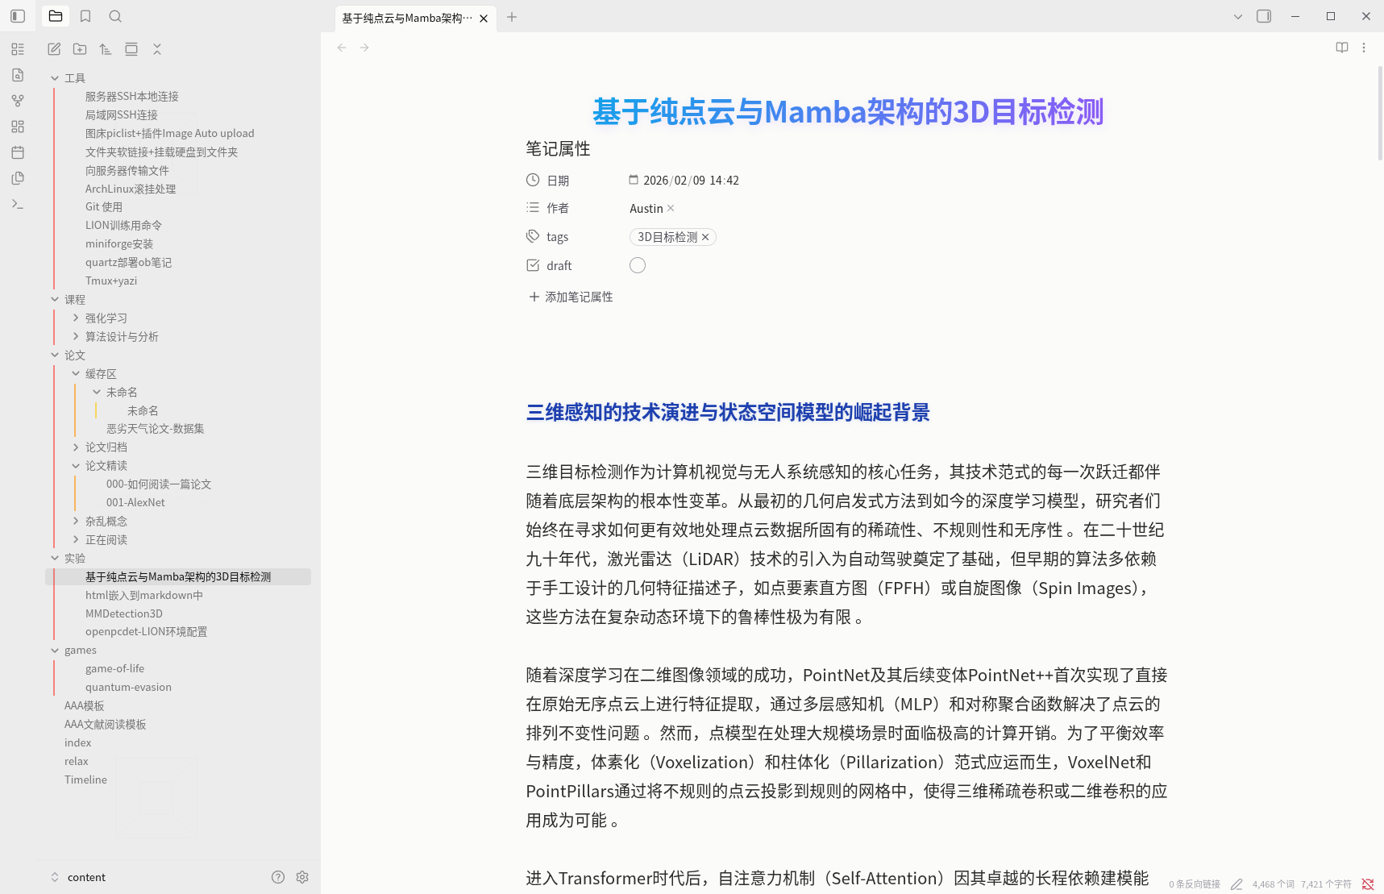Switch to reading view book icon

pos(1342,48)
